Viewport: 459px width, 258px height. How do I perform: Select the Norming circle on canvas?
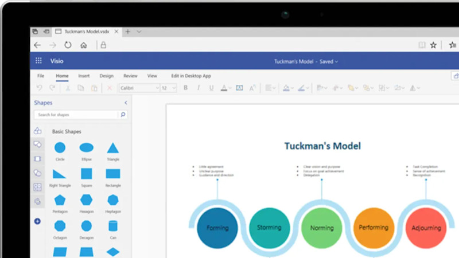(x=322, y=228)
